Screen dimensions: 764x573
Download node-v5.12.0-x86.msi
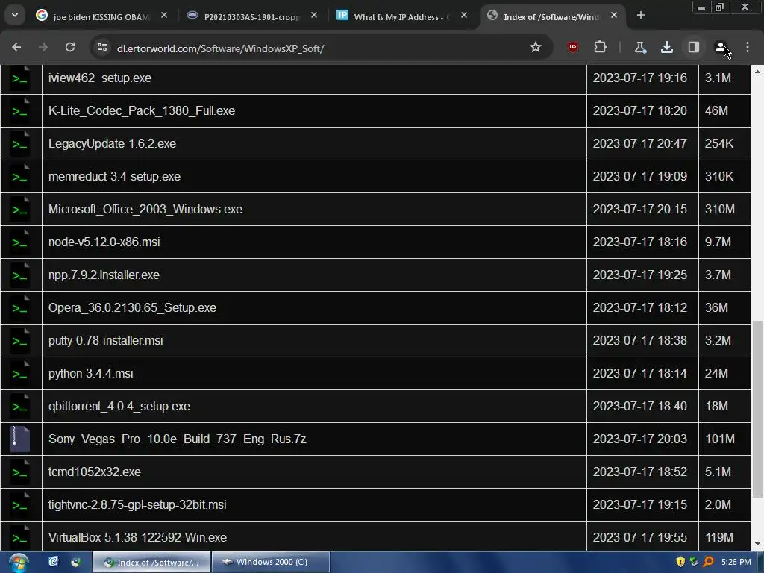[104, 242]
